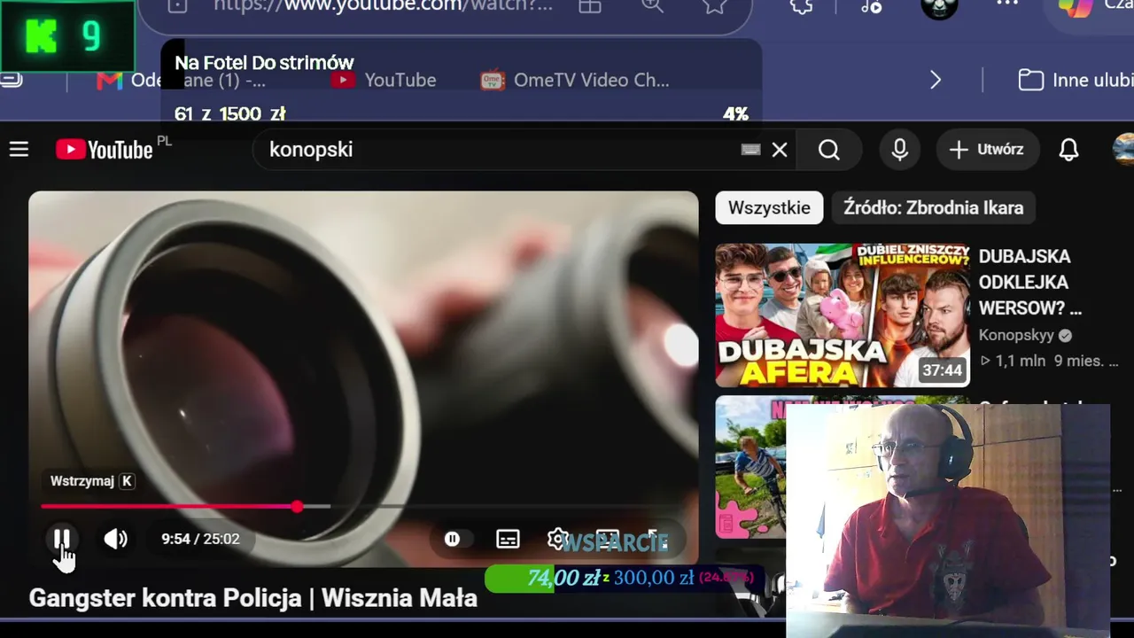Click the title "Gangster kontra Policja | Wisznia Mała"
Screen dimensions: 1134x638
click(x=253, y=598)
